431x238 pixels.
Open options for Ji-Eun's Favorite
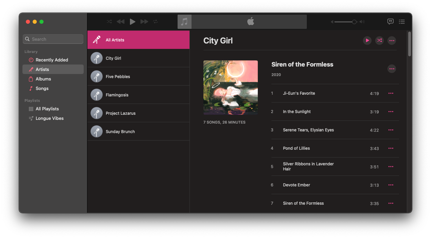tap(391, 93)
